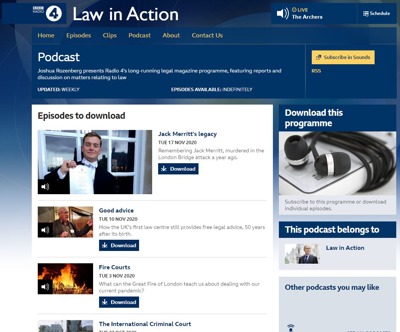
Task: Click the speaker icon on Jack Merritt's legacy image
Action: pyautogui.click(x=45, y=187)
